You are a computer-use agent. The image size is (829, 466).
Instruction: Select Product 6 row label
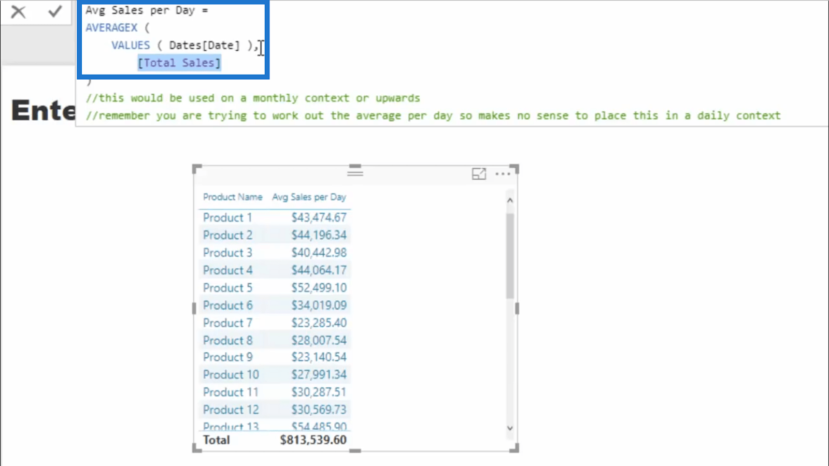pos(227,305)
